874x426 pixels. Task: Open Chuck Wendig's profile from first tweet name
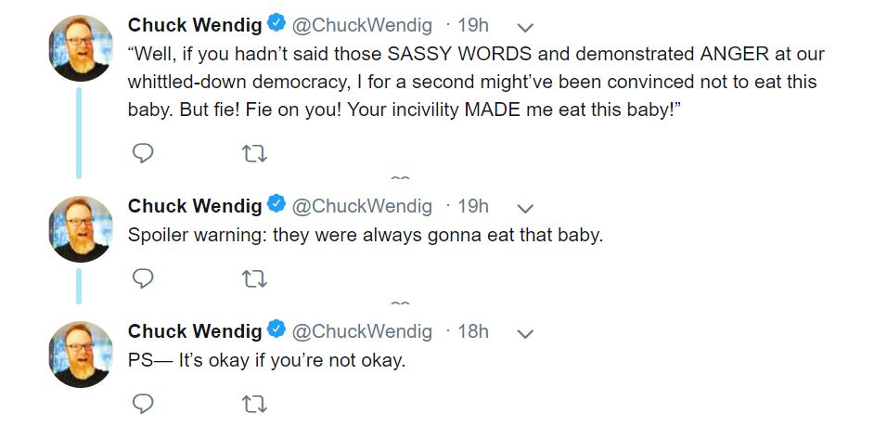195,25
